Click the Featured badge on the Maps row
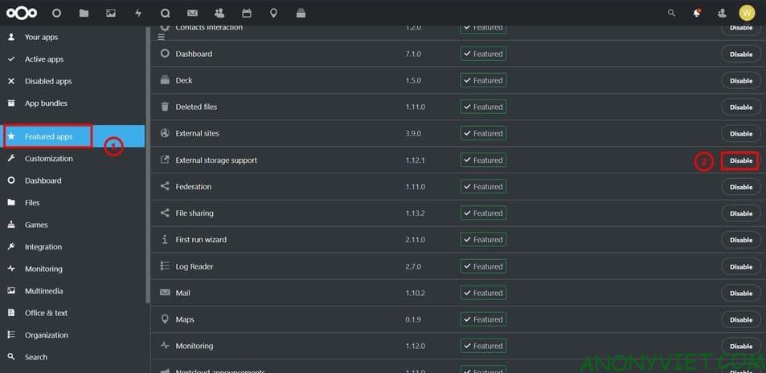 (483, 319)
